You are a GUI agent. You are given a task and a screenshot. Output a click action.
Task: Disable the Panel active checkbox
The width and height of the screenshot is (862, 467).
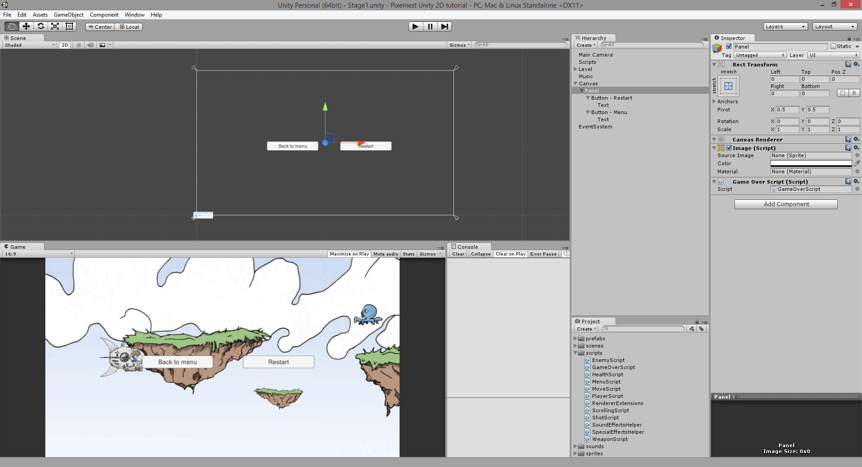point(728,46)
